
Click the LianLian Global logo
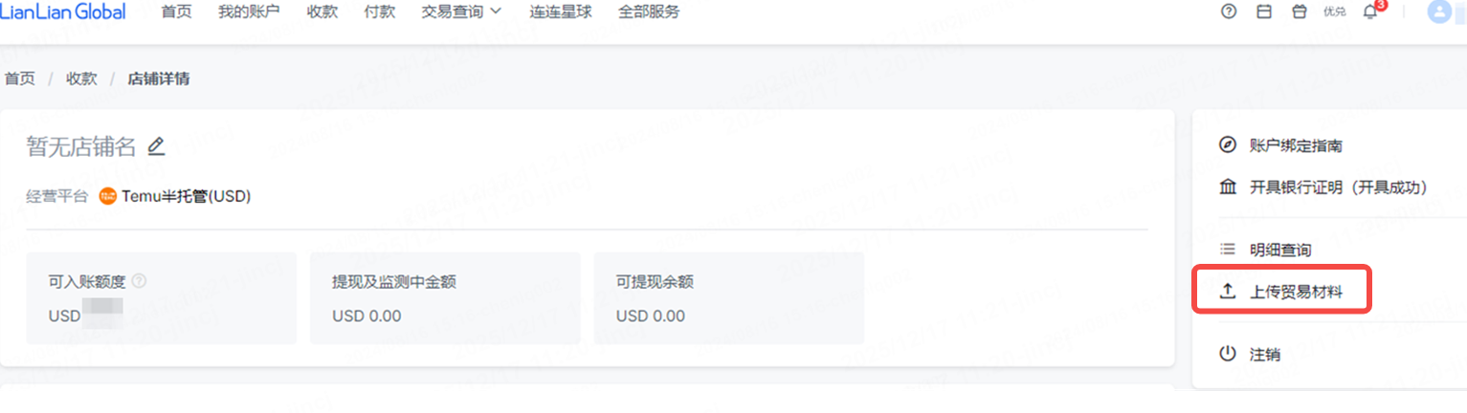click(63, 11)
